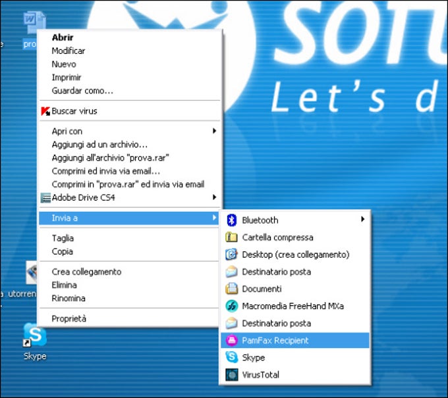Click the first Destinatario posta envelope icon
The image size is (448, 398).
231,272
